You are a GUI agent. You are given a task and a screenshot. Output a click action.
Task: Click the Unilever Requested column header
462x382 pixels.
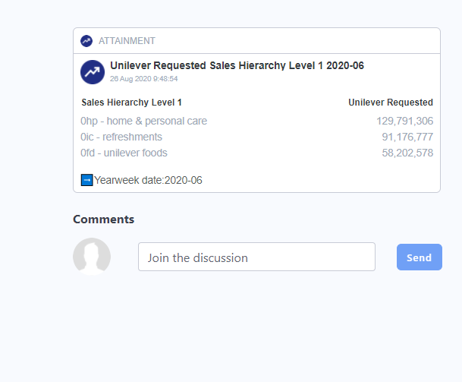[391, 103]
